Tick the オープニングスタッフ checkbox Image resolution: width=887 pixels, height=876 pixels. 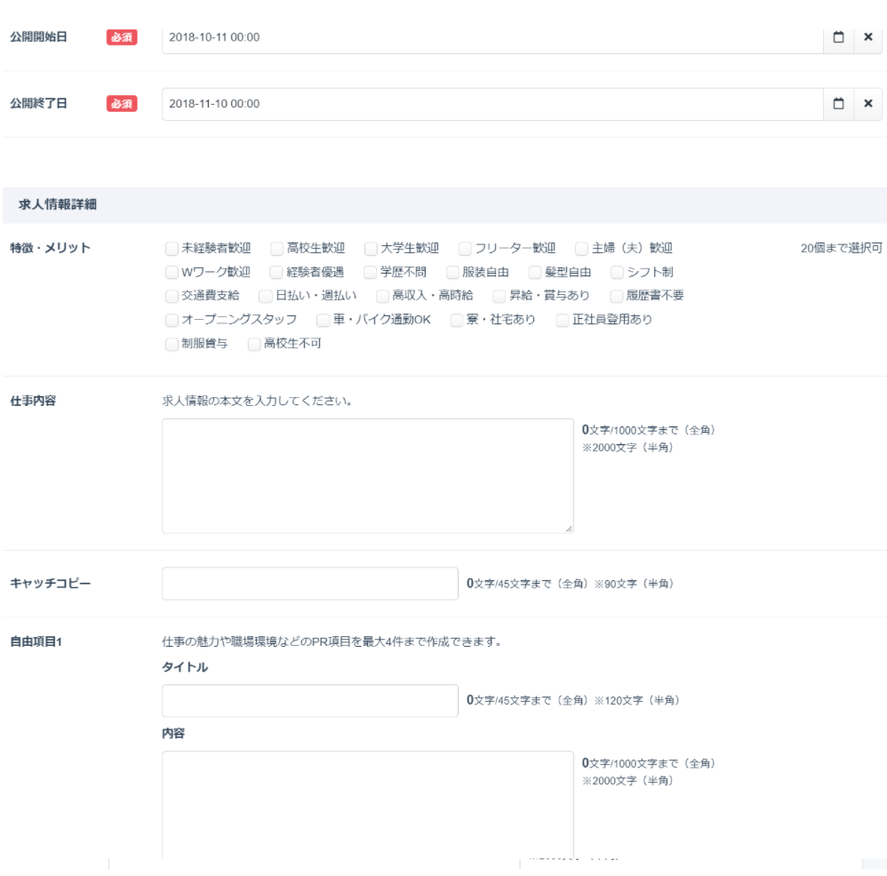[172, 320]
